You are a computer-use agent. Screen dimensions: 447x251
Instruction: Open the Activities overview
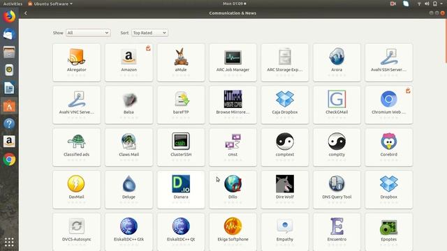(x=13, y=3)
